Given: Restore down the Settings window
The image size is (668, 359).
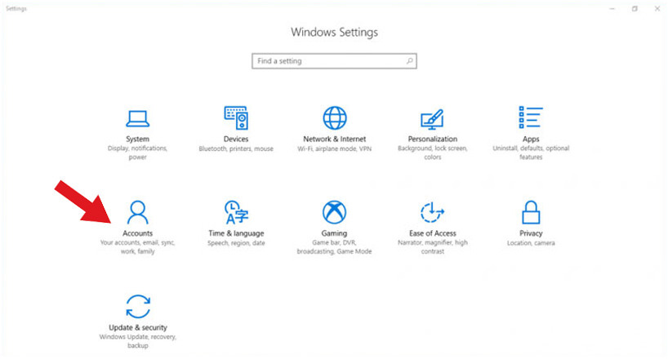Looking at the screenshot, I should (x=635, y=8).
